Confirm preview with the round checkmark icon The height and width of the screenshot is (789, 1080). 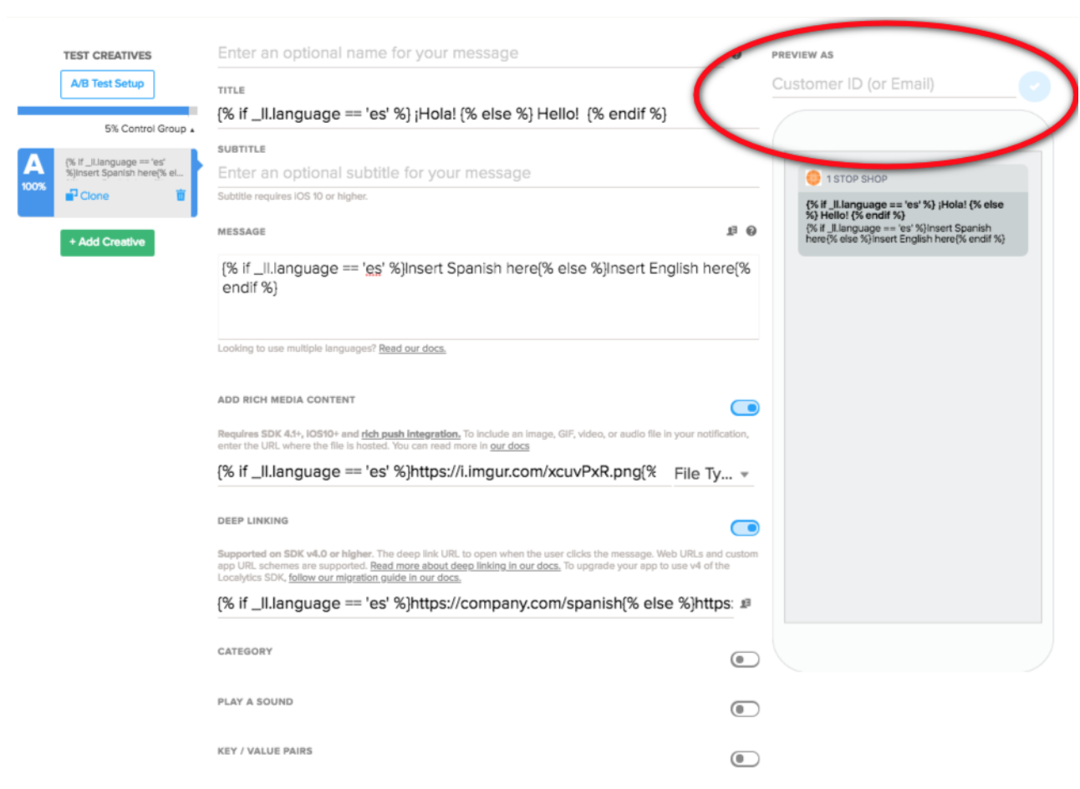point(1034,86)
